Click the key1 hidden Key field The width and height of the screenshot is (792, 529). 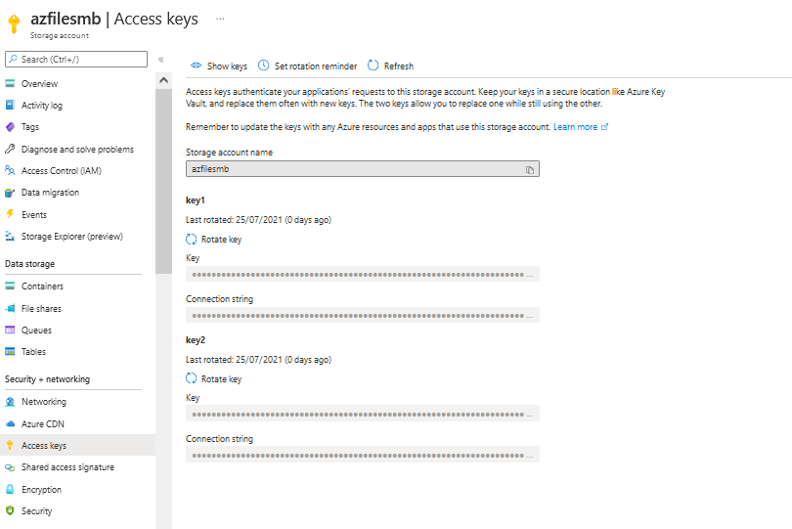[x=362, y=274]
